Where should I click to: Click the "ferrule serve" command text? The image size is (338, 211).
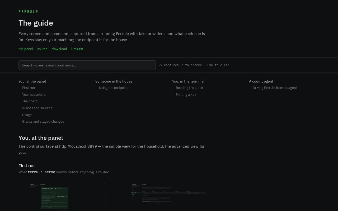click(x=41, y=172)
